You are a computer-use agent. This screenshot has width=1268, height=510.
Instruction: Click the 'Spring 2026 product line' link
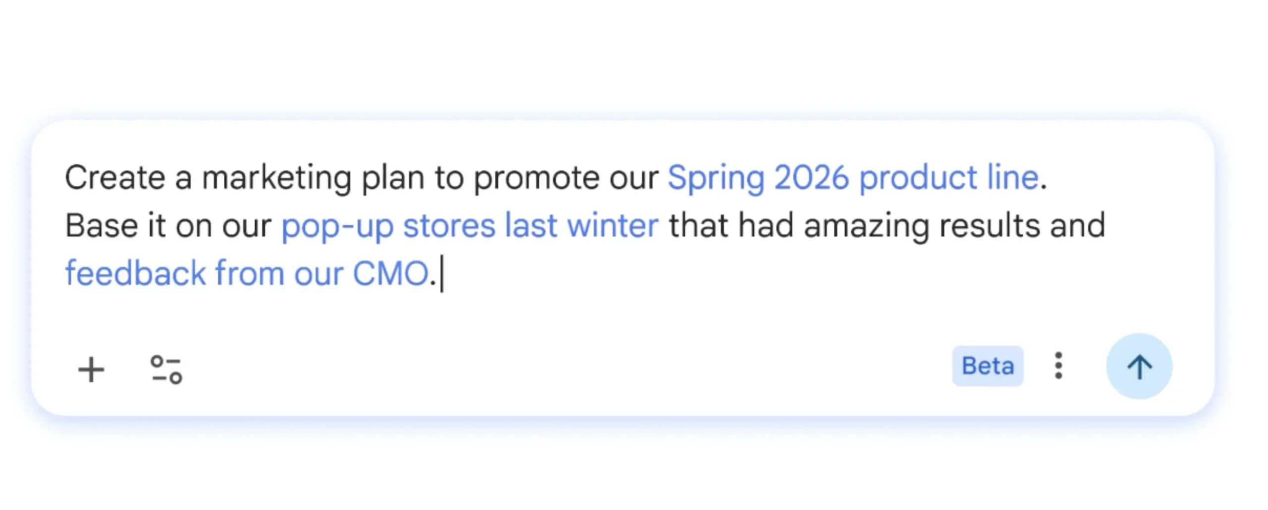coord(852,178)
